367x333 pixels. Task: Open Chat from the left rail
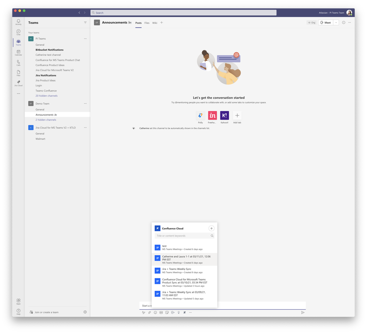point(18,32)
